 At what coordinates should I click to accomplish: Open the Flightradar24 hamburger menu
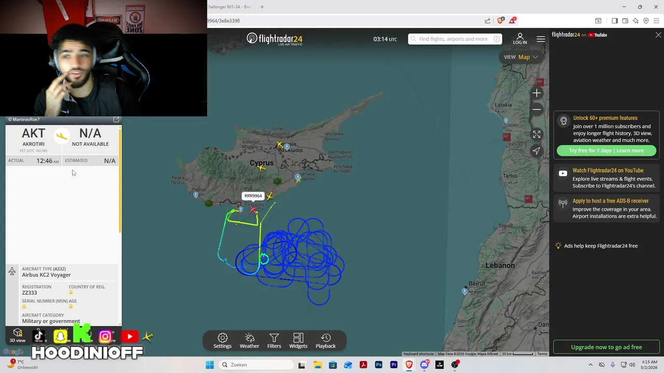(x=541, y=39)
